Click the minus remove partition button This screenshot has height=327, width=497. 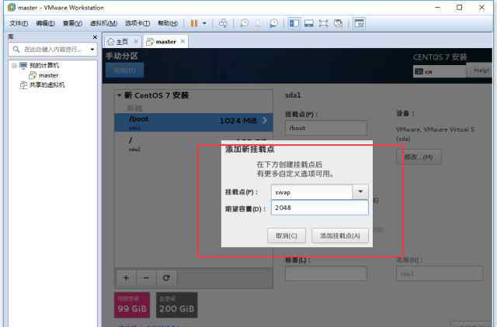pyautogui.click(x=146, y=278)
